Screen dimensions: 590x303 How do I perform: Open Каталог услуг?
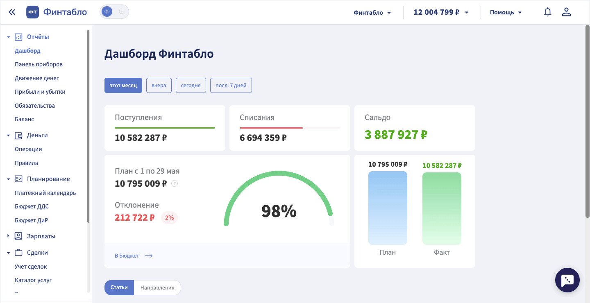click(x=33, y=280)
